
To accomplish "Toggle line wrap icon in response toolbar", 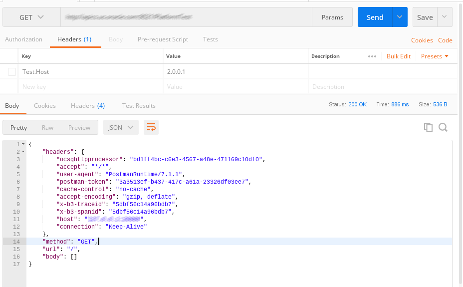I will point(151,128).
